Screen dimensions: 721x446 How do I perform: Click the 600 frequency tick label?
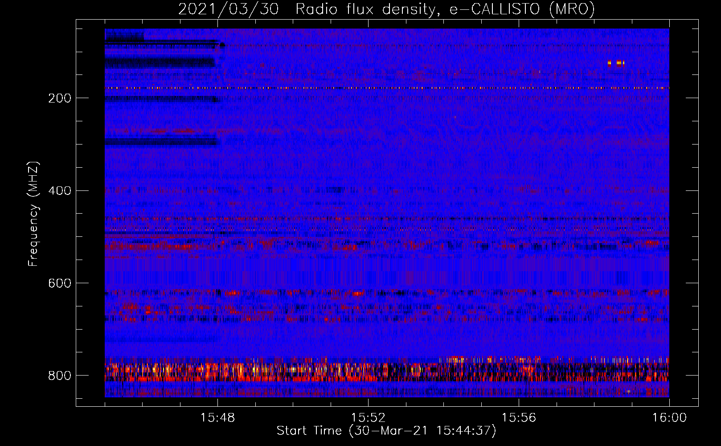coord(60,283)
